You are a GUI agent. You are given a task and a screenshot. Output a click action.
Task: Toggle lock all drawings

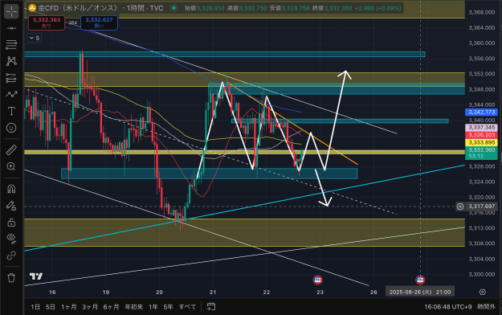point(11,222)
